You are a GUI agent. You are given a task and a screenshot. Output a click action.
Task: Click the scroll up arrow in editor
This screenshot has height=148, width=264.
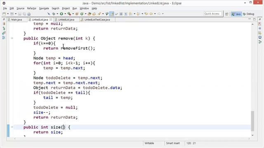[252, 25]
